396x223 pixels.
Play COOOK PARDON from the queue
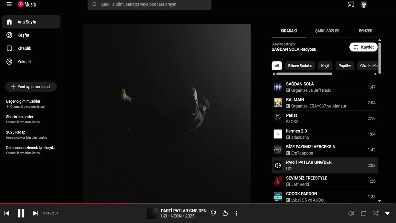pyautogui.click(x=325, y=196)
